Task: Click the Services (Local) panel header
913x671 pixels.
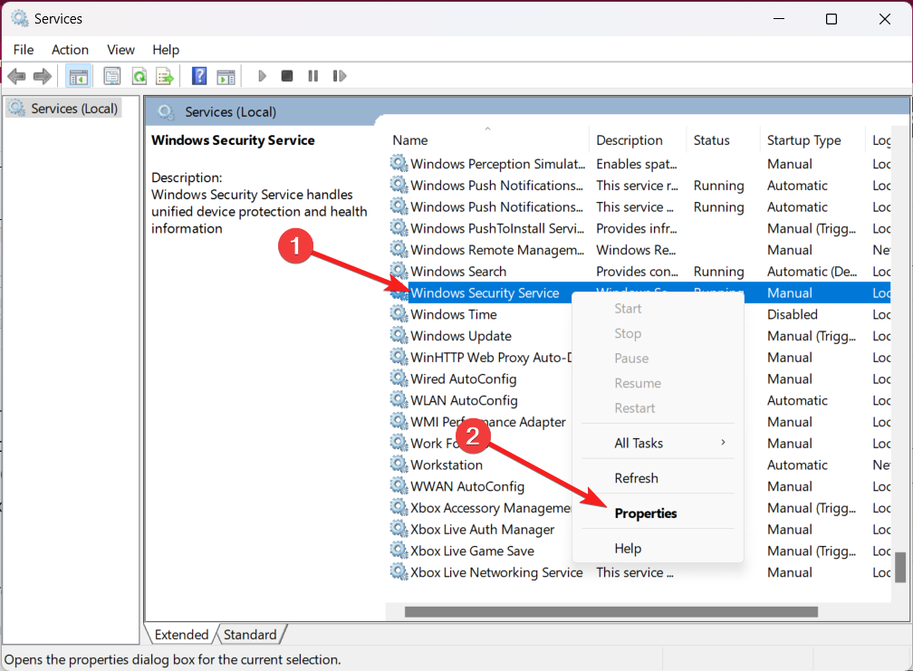Action: (231, 111)
